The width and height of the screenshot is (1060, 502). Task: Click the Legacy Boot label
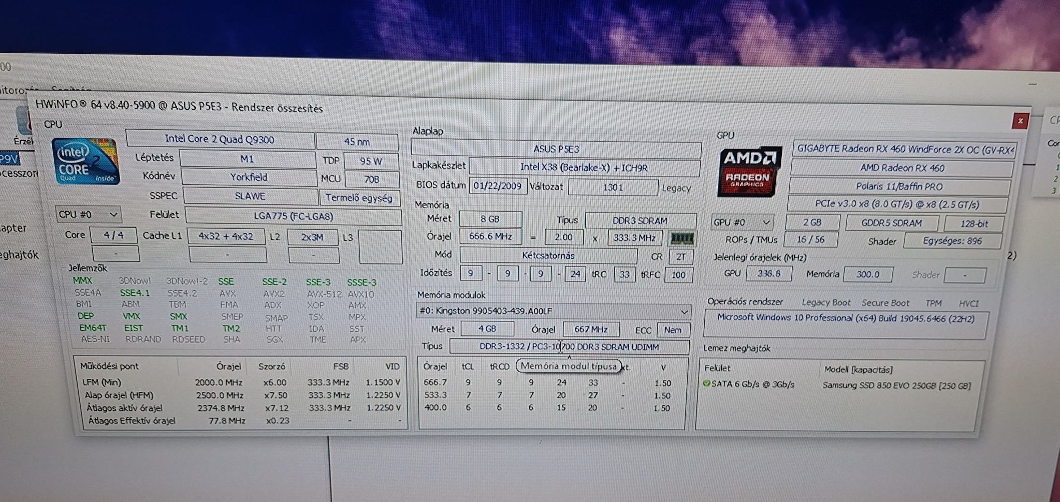point(826,303)
